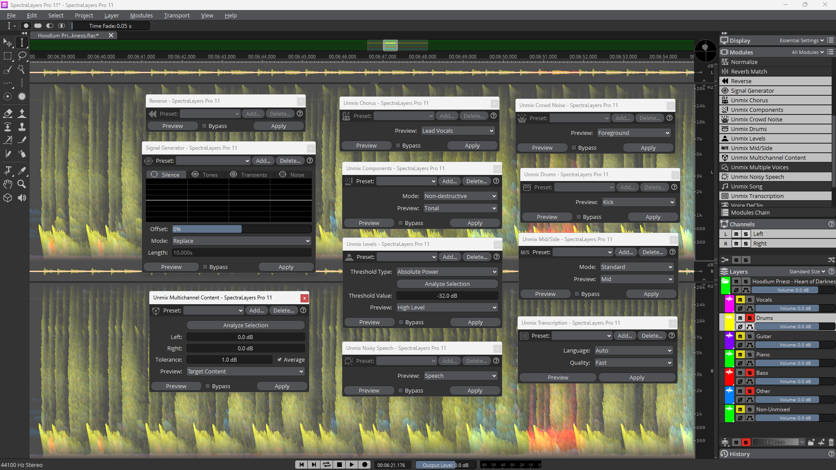Viewport: 836px width, 470px height.
Task: Select the Brush Selection tool
Action: (8, 70)
